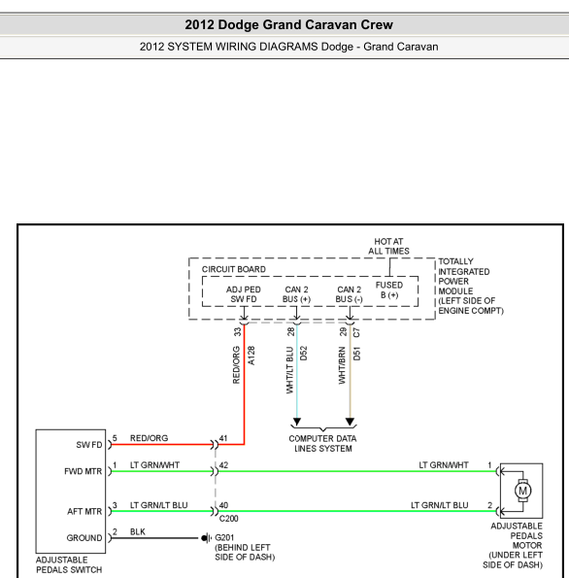Click pin number '33' below the module
Viewport: 569px width, 578px height.
[237, 332]
